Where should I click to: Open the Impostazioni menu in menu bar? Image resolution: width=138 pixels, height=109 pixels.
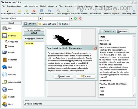70,6
